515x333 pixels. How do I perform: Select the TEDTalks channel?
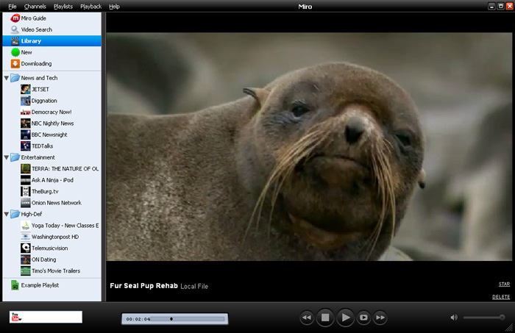pyautogui.click(x=43, y=146)
